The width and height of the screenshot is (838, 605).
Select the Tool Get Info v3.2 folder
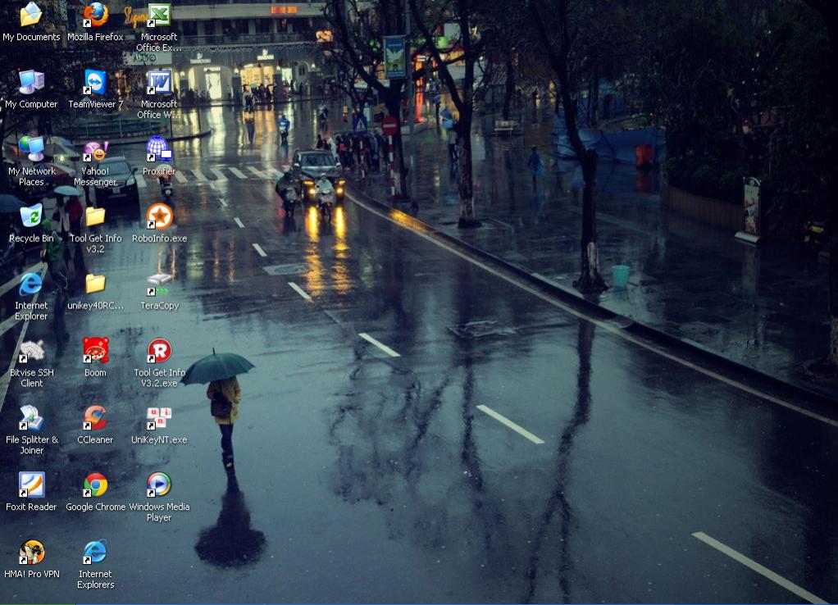point(95,217)
